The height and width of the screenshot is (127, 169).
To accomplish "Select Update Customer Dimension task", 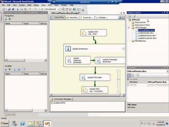I will click(x=78, y=60).
